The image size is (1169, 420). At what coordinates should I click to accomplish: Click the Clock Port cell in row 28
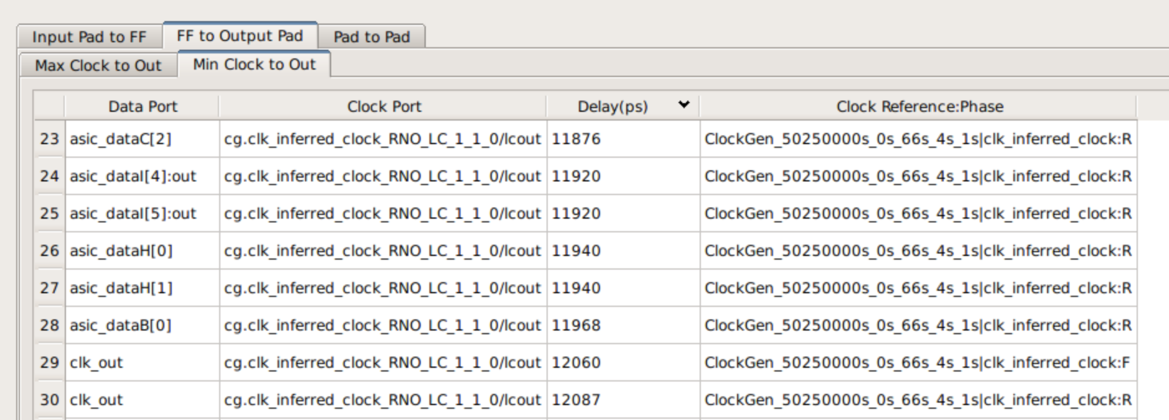click(x=383, y=325)
